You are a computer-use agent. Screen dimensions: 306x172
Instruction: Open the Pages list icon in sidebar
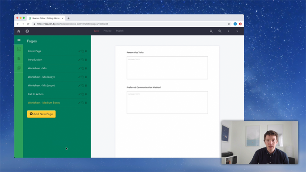coord(19,40)
